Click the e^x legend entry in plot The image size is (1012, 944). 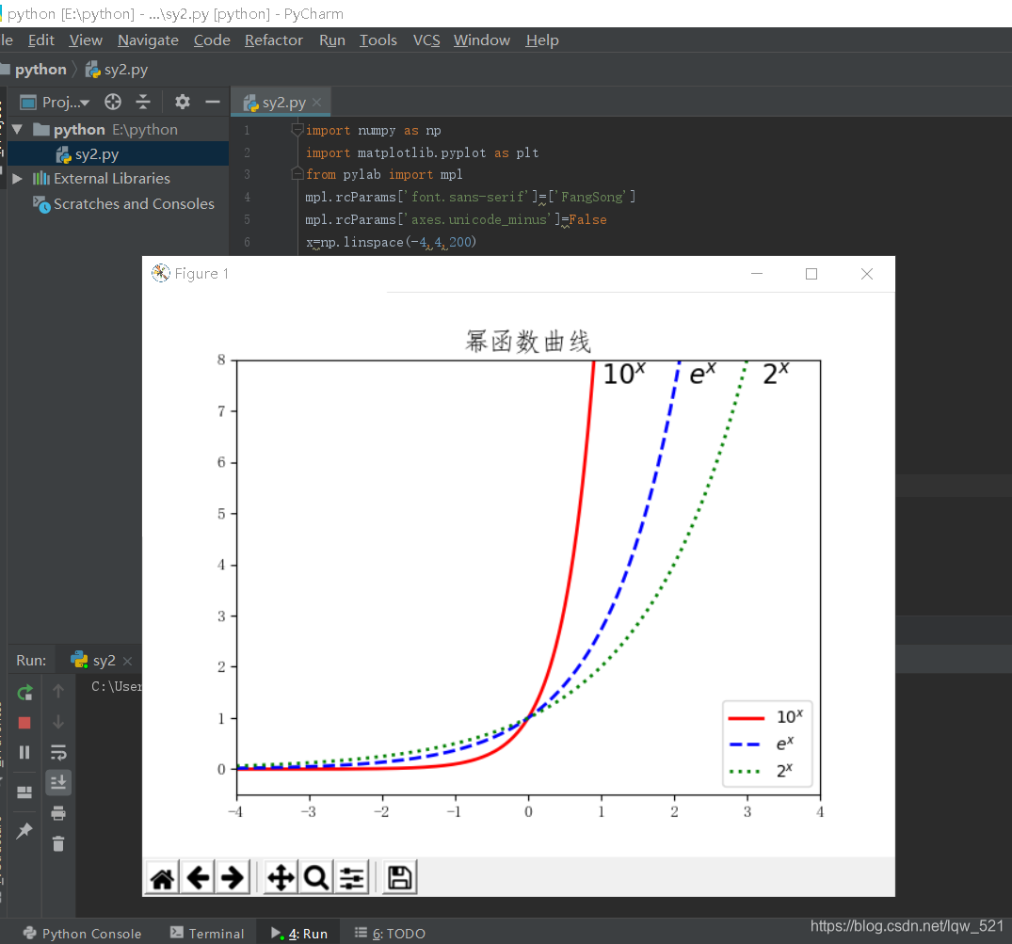762,744
